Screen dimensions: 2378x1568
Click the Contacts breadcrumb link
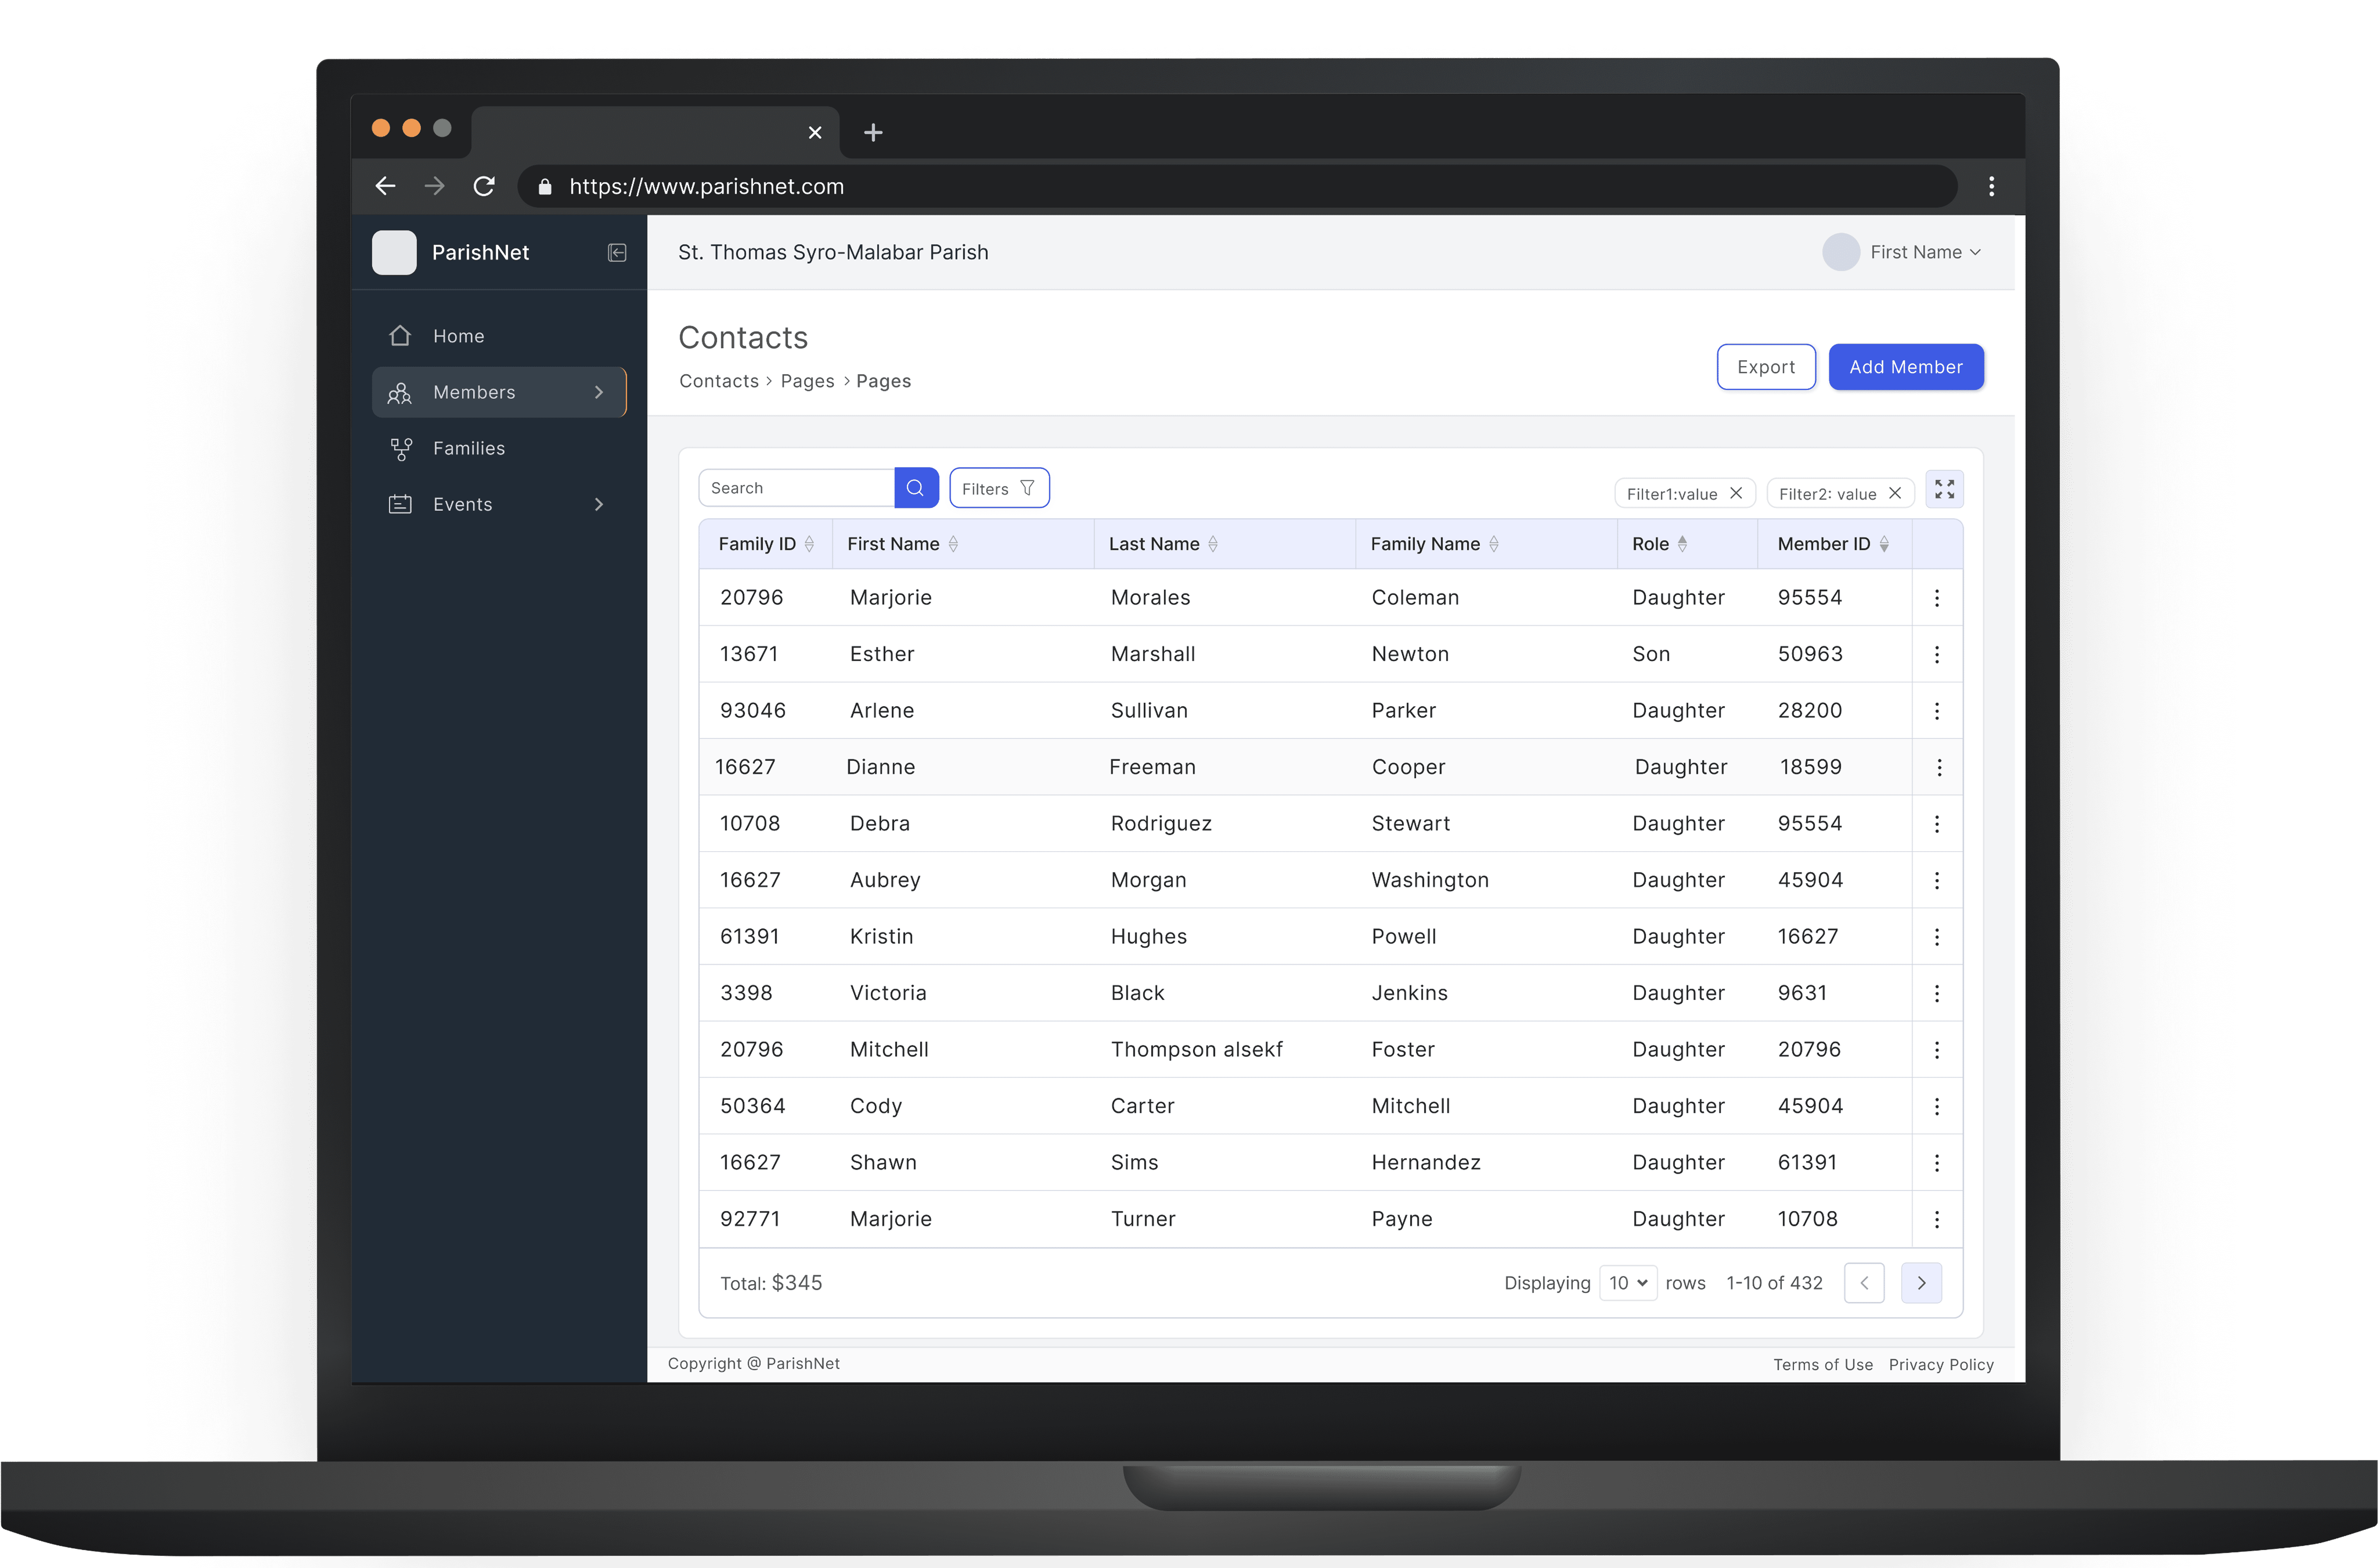pyautogui.click(x=719, y=381)
